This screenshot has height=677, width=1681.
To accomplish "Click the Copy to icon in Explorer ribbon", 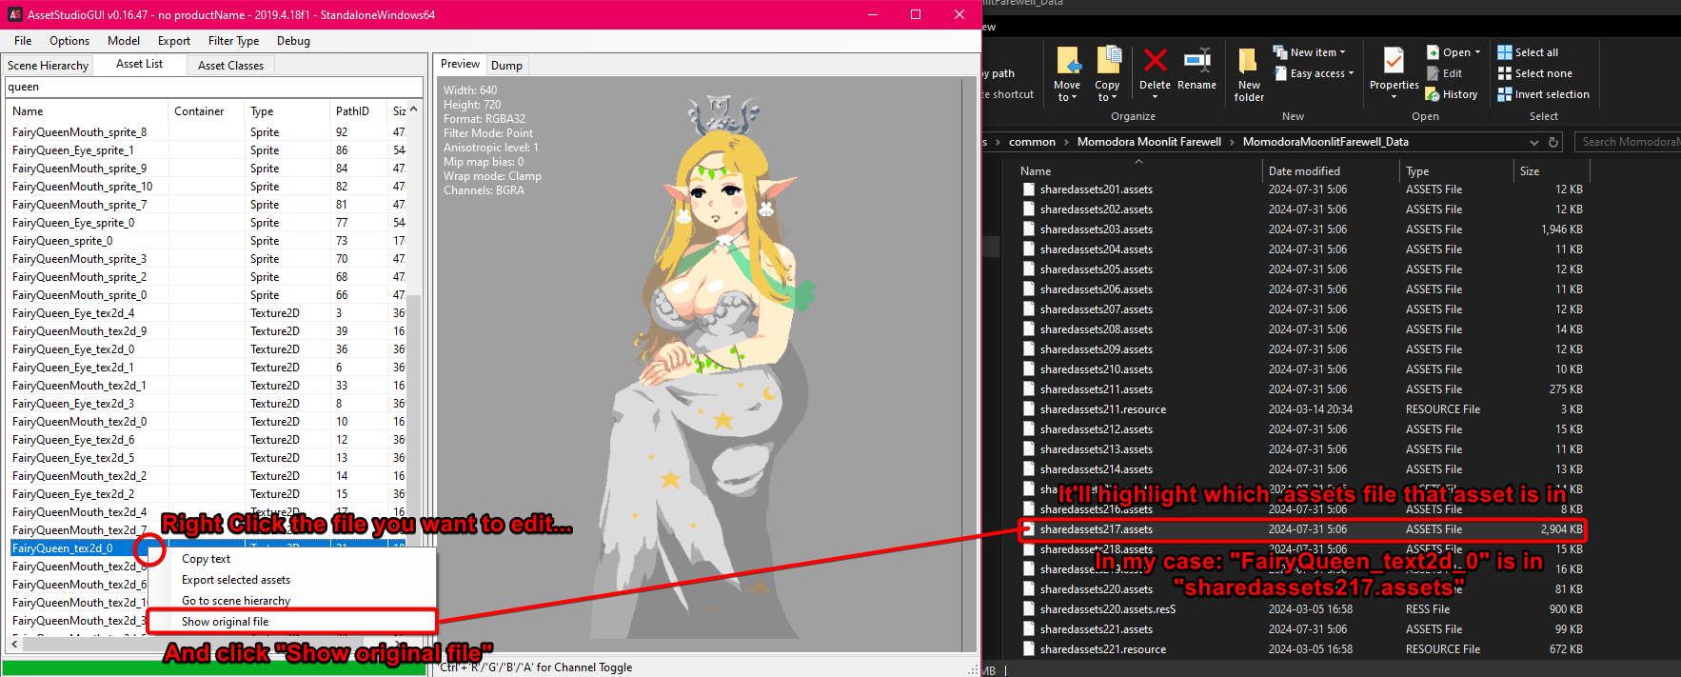I will coord(1108,60).
